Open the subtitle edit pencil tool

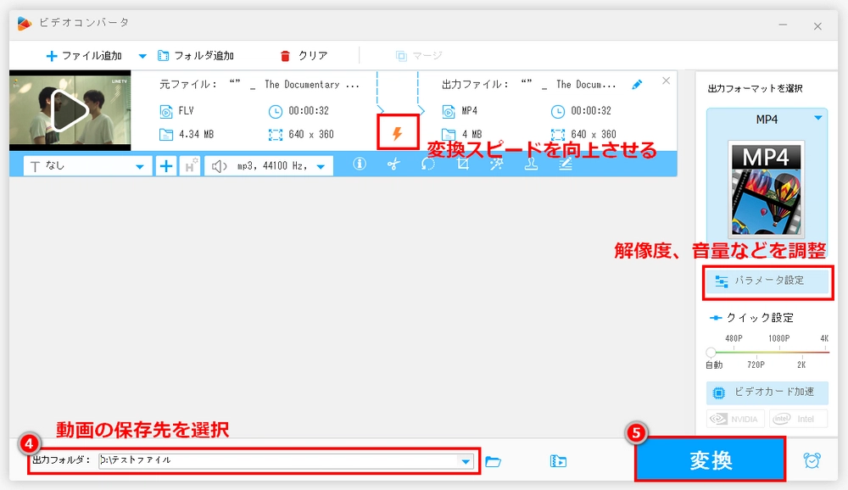(x=566, y=164)
